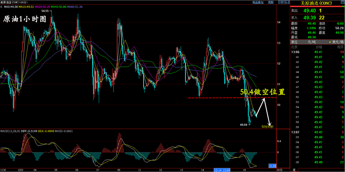
Task: Click the 卖出 price 49.40
Action: tap(310, 10)
